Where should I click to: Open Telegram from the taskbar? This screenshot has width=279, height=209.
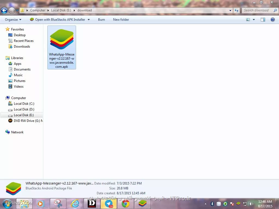coord(109,204)
